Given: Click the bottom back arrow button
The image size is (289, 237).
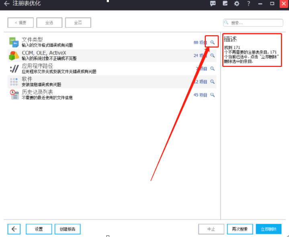Looking at the screenshot, I should click(x=14, y=229).
